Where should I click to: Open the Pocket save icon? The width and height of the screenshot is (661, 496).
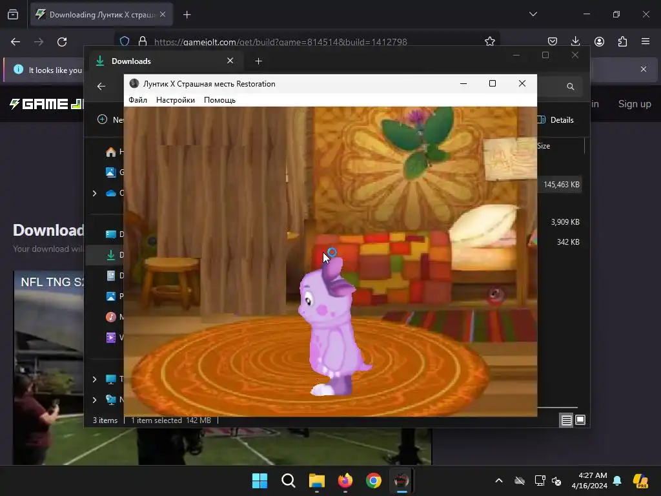(x=553, y=41)
